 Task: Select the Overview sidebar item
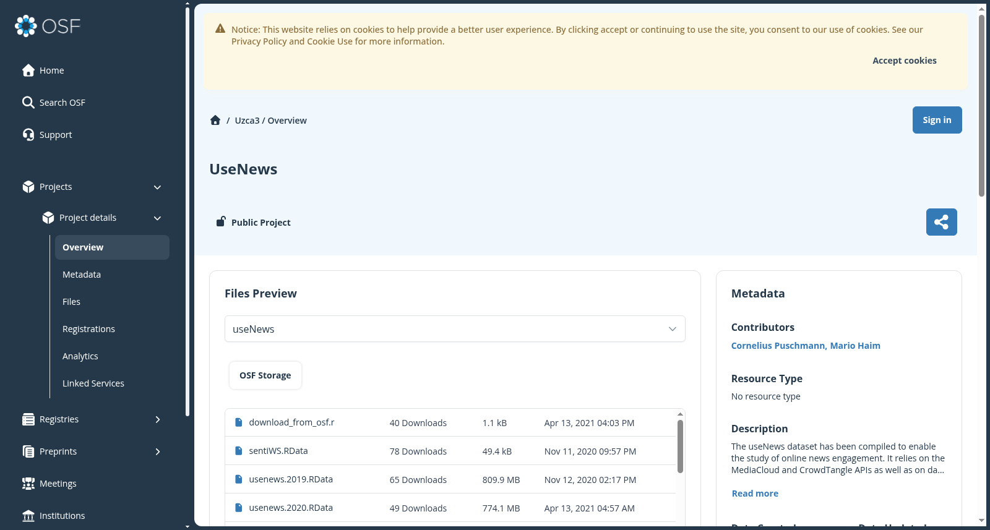point(112,247)
